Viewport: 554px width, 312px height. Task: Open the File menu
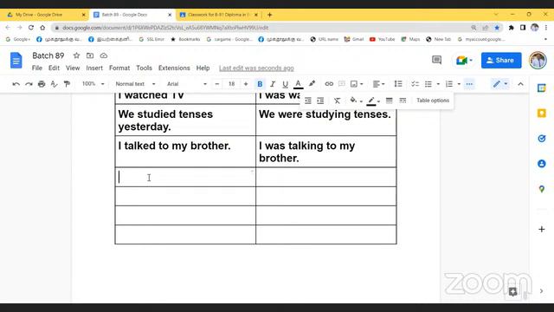click(x=36, y=68)
